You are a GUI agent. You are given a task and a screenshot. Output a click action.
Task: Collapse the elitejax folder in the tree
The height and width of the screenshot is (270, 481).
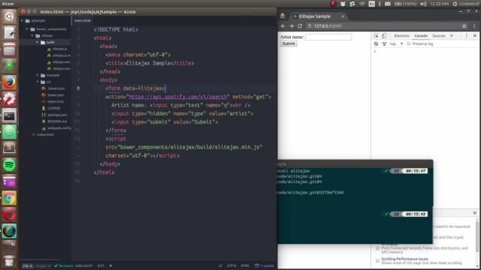pyautogui.click(x=32, y=36)
